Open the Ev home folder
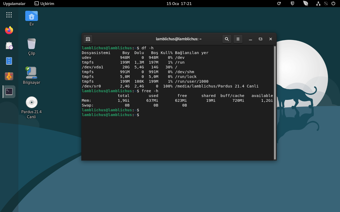This screenshot has height=212, width=340. pyautogui.click(x=32, y=16)
